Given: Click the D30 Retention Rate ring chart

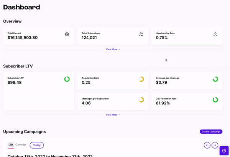Looking at the screenshot, I should (215, 100).
